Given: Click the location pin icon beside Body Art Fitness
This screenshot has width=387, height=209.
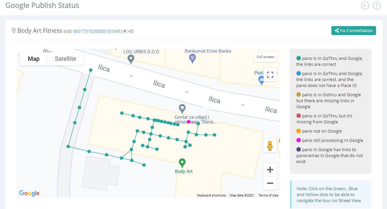Looking at the screenshot, I should pyautogui.click(x=14, y=30).
